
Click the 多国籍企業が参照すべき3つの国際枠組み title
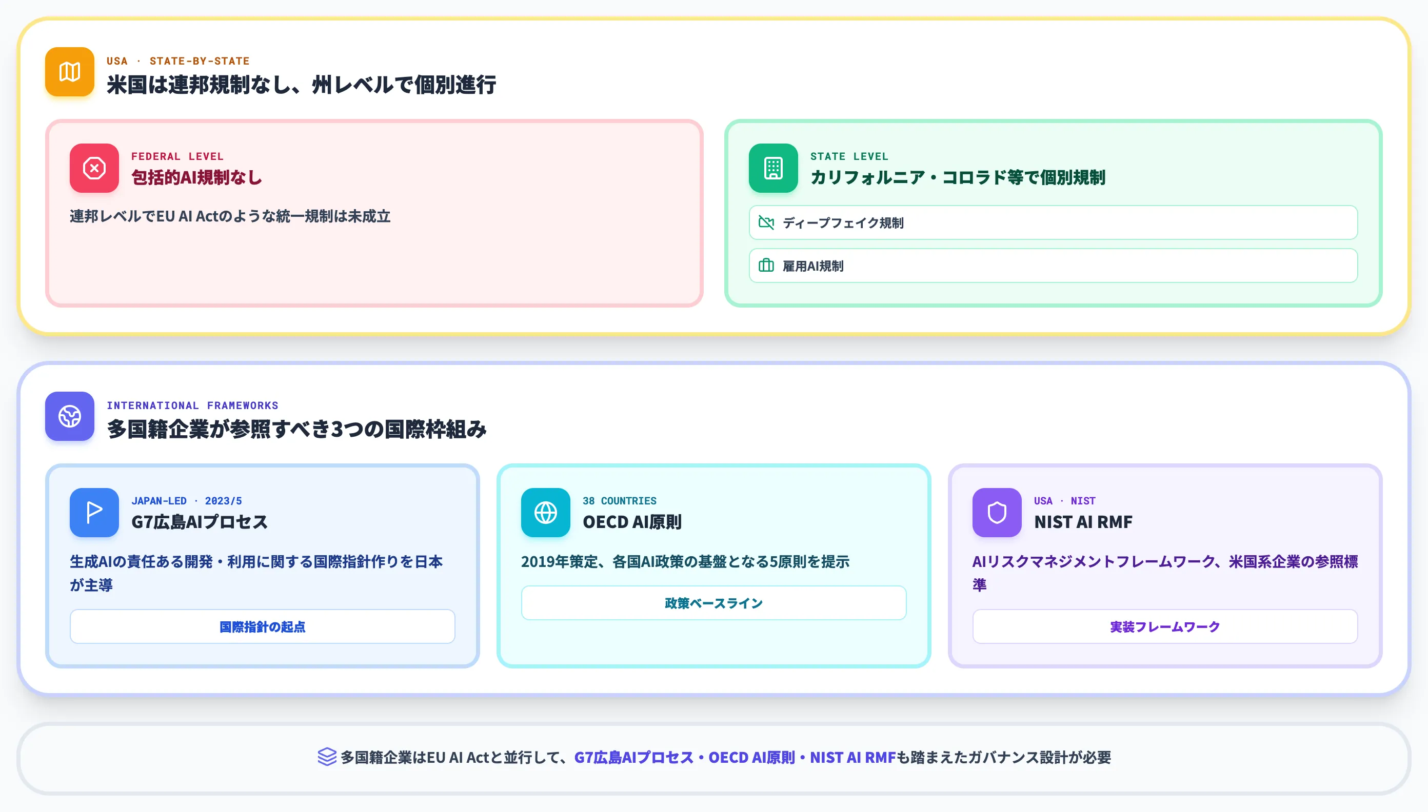pos(296,429)
